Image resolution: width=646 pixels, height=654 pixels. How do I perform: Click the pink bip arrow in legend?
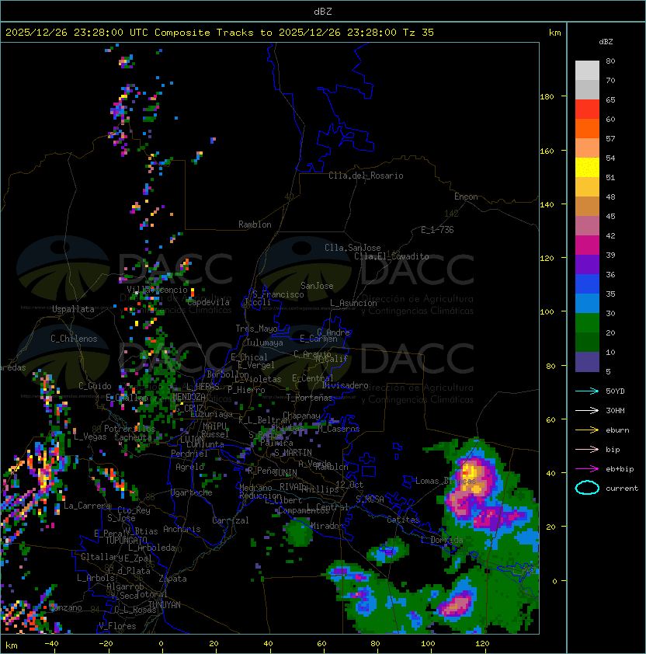click(587, 449)
